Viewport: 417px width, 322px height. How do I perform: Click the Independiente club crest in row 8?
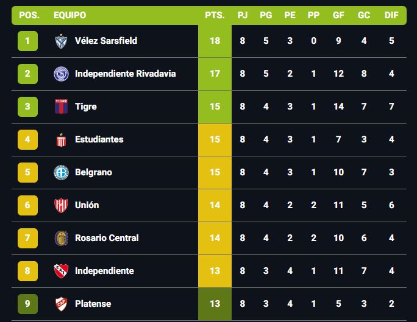pyautogui.click(x=61, y=271)
